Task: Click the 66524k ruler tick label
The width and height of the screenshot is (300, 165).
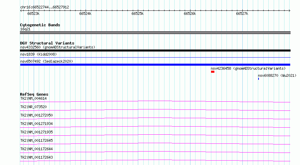Action: coord(85,13)
